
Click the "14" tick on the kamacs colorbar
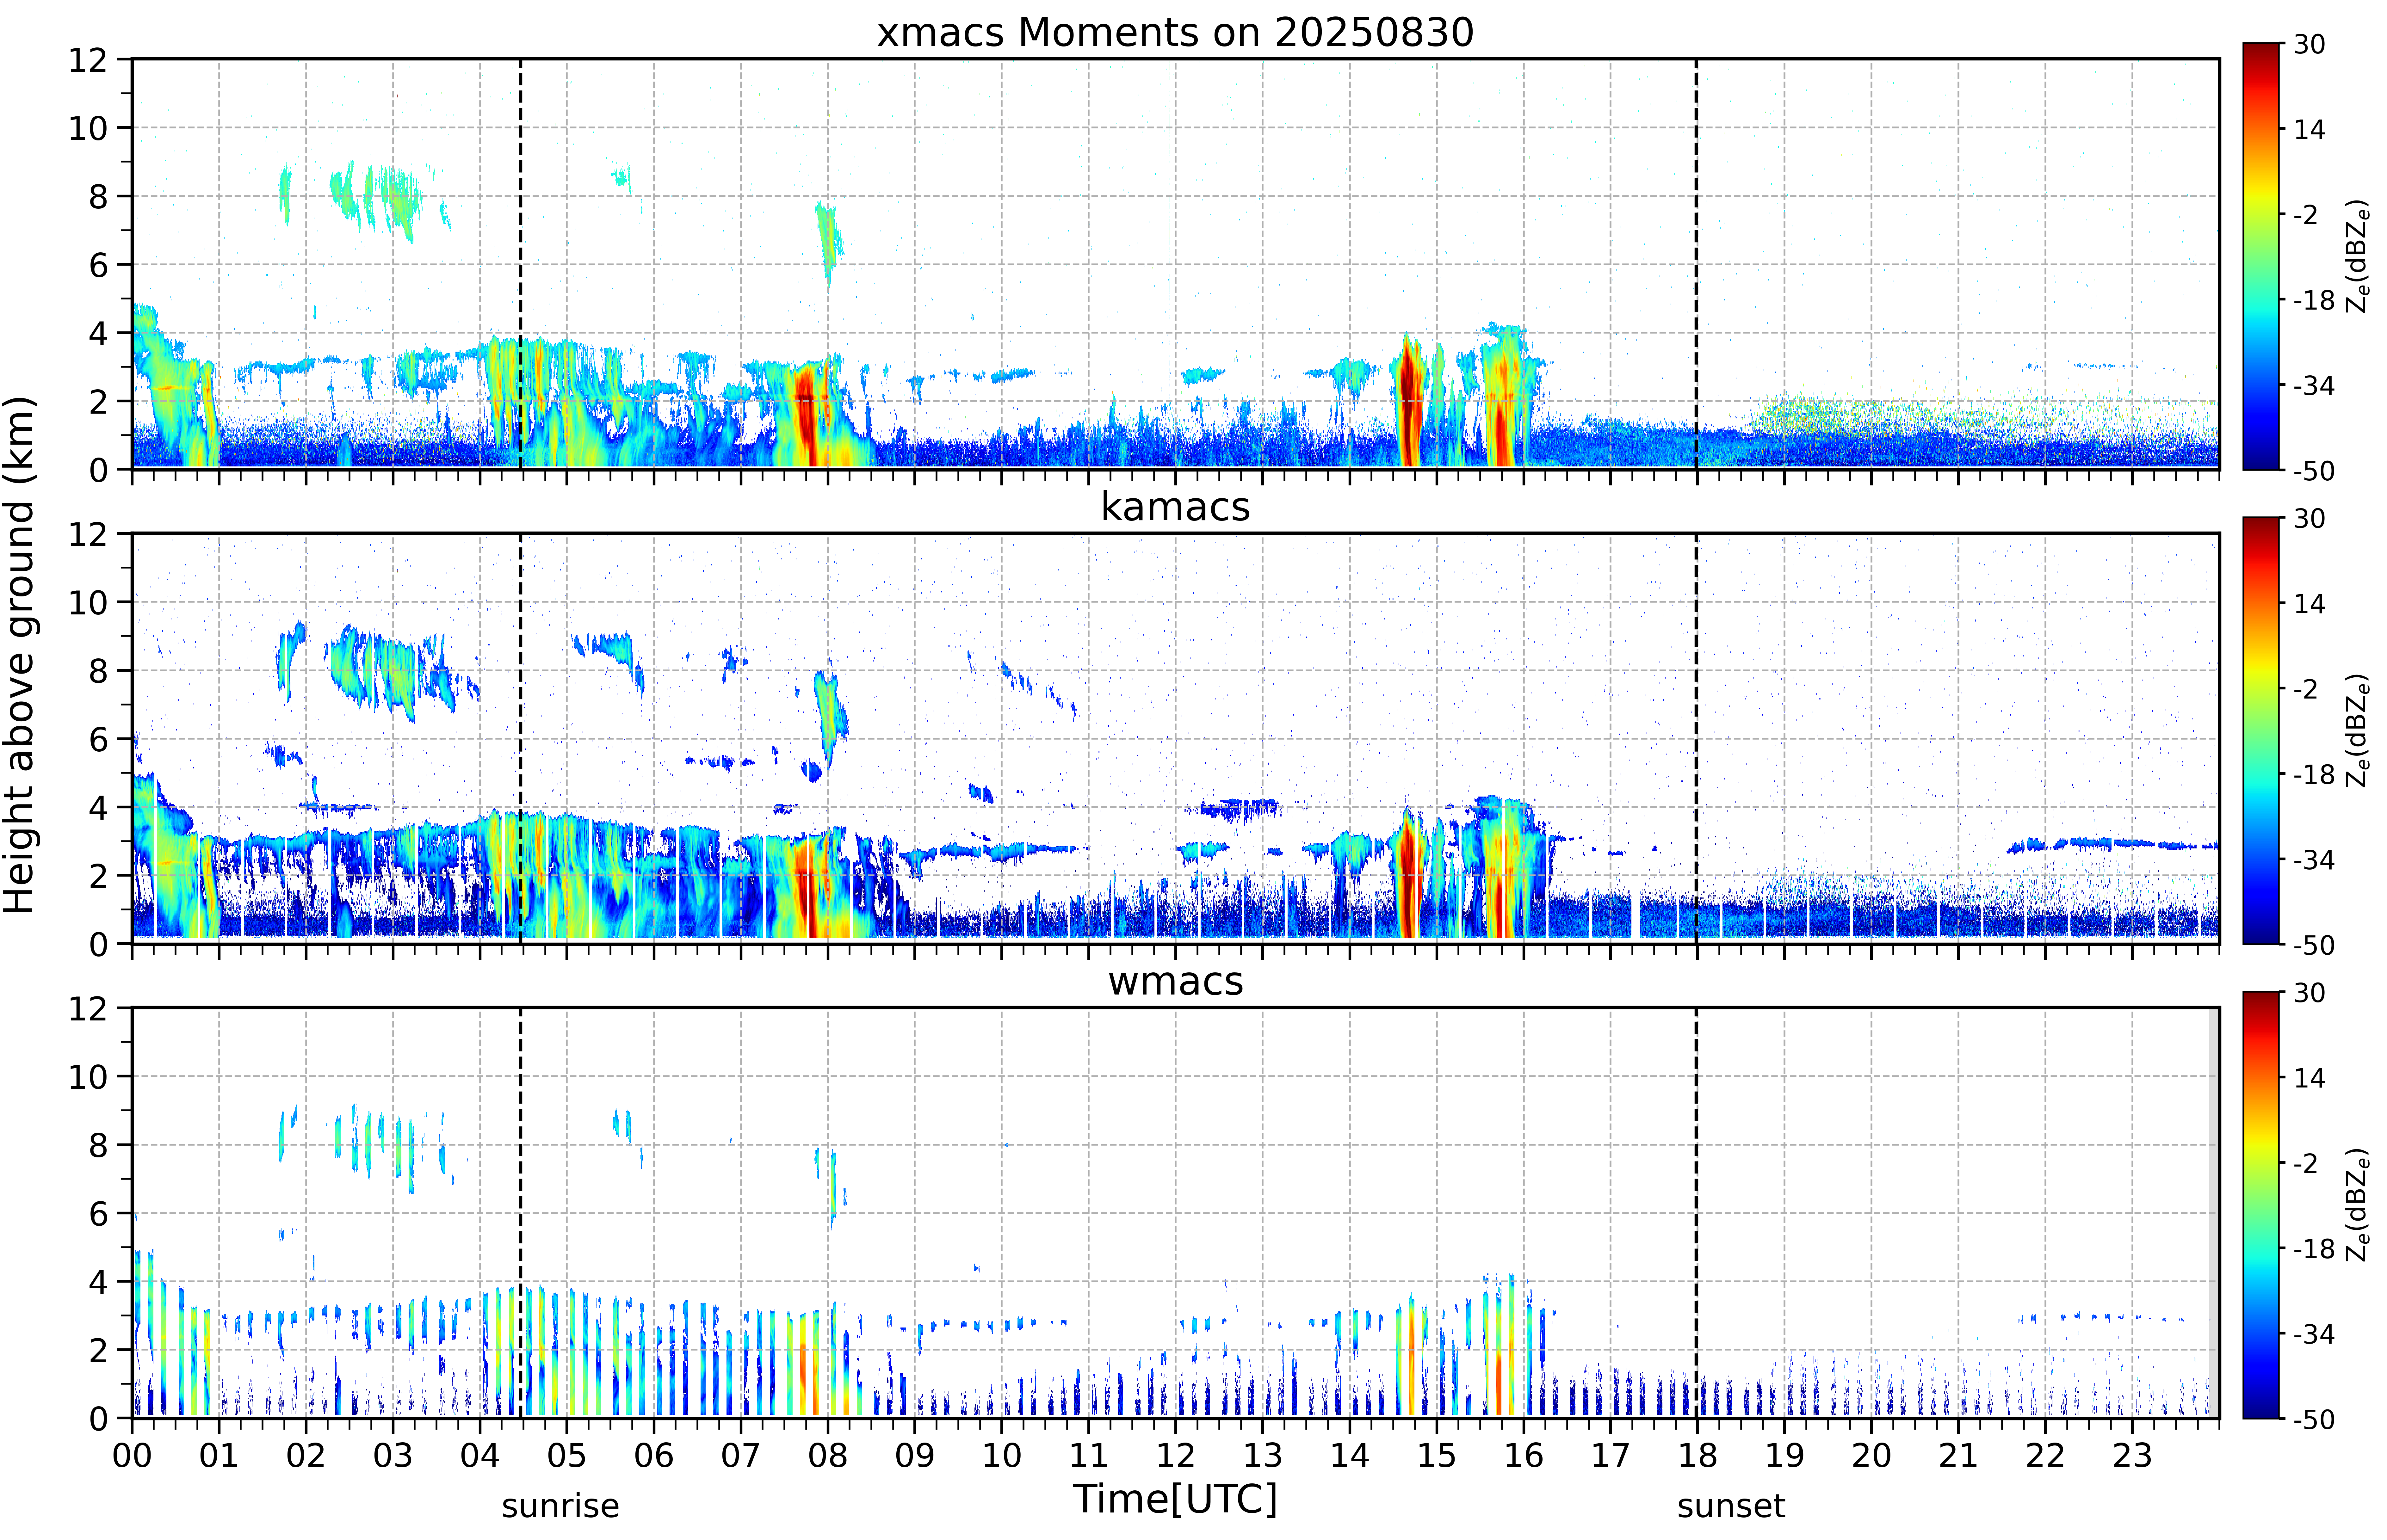[2309, 604]
